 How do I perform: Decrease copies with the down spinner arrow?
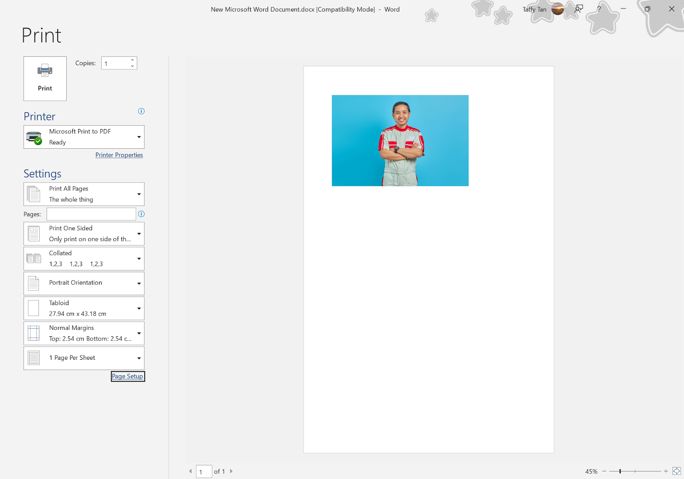click(x=133, y=66)
